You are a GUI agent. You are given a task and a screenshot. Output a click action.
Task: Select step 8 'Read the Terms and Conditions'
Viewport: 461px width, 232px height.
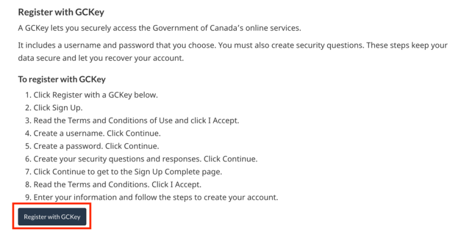pos(113,184)
